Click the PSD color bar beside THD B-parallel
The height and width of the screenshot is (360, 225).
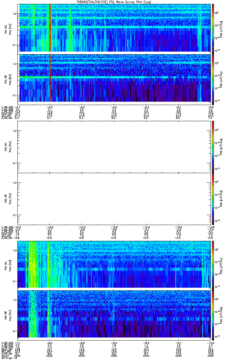[213, 199]
